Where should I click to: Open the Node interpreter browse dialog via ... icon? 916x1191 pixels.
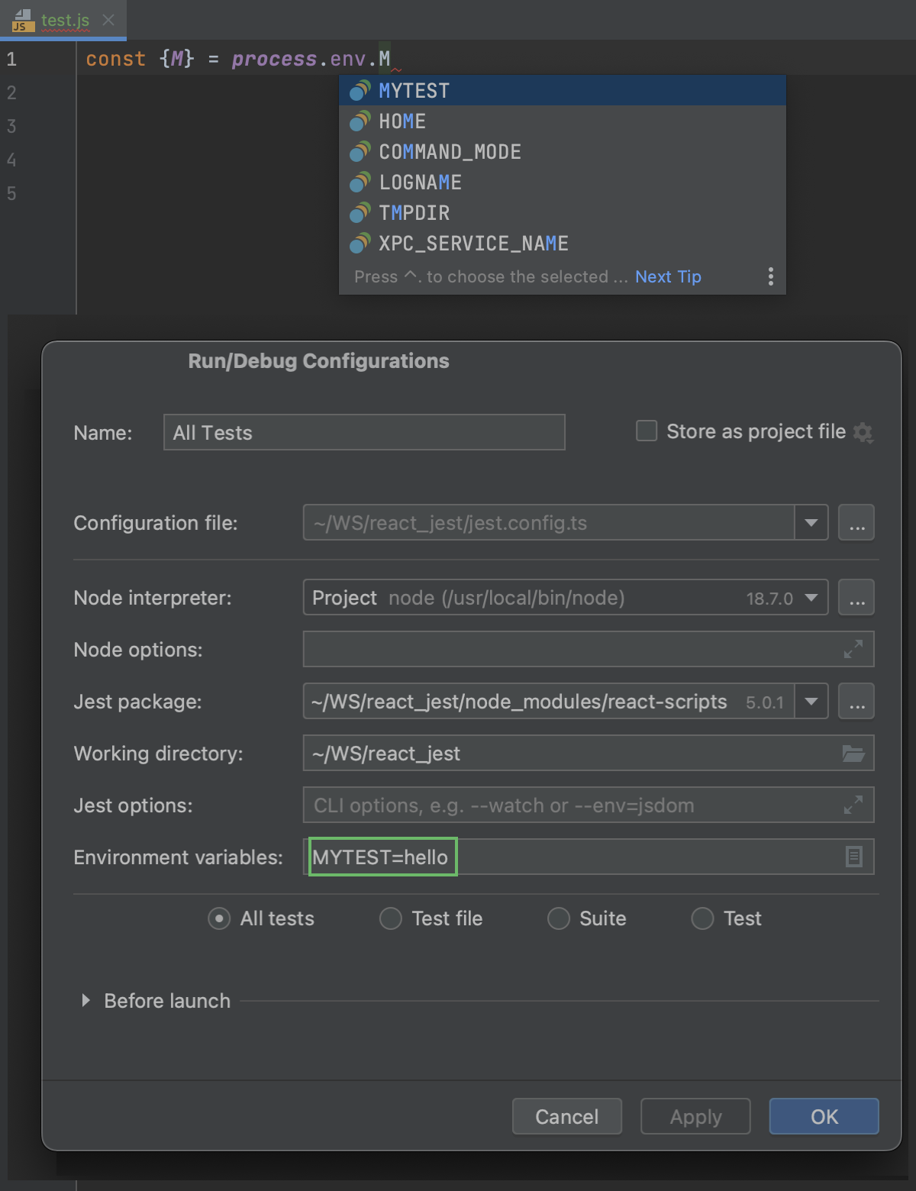click(856, 597)
